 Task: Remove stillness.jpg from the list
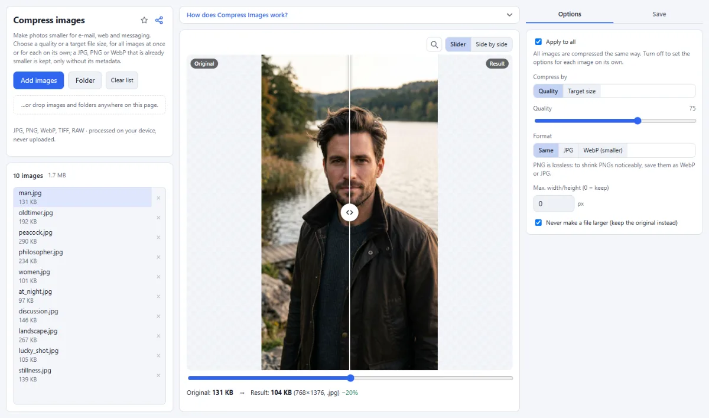[x=158, y=375]
